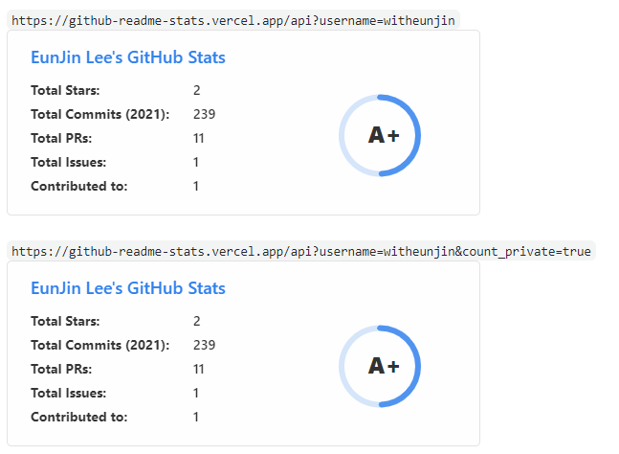This screenshot has height=454, width=619.
Task: Click the lower card's "EunJin Lee's GitHub Stats" title
Action: pos(128,288)
